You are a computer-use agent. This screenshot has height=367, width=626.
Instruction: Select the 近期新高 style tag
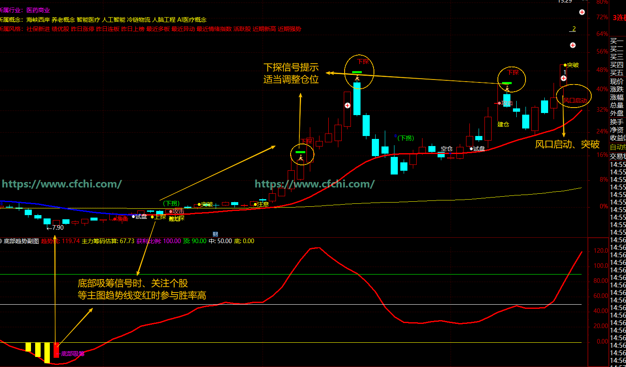pyautogui.click(x=264, y=29)
